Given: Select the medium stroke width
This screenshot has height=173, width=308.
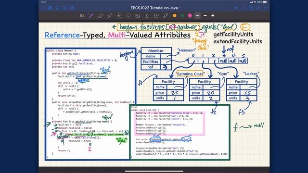Looking at the screenshot, I should [205, 15].
